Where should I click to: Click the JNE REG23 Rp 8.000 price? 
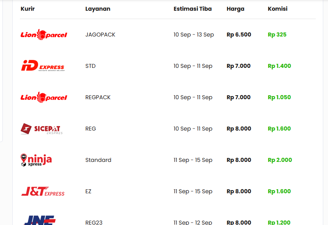[239, 222]
